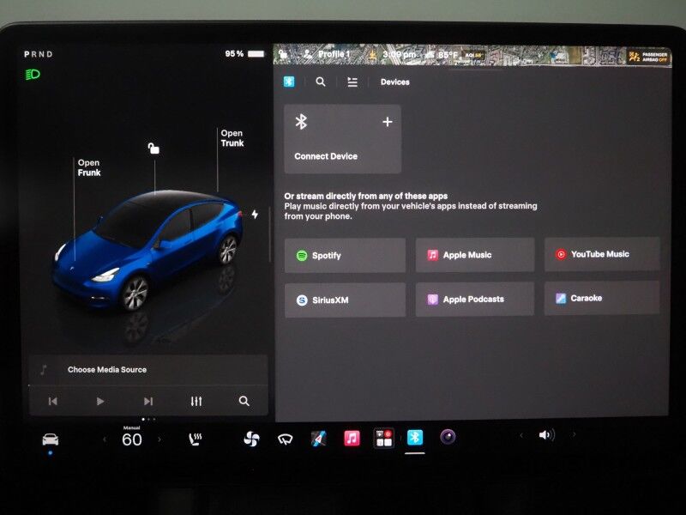Raise volume with right chevron
The height and width of the screenshot is (515, 686).
pyautogui.click(x=574, y=434)
